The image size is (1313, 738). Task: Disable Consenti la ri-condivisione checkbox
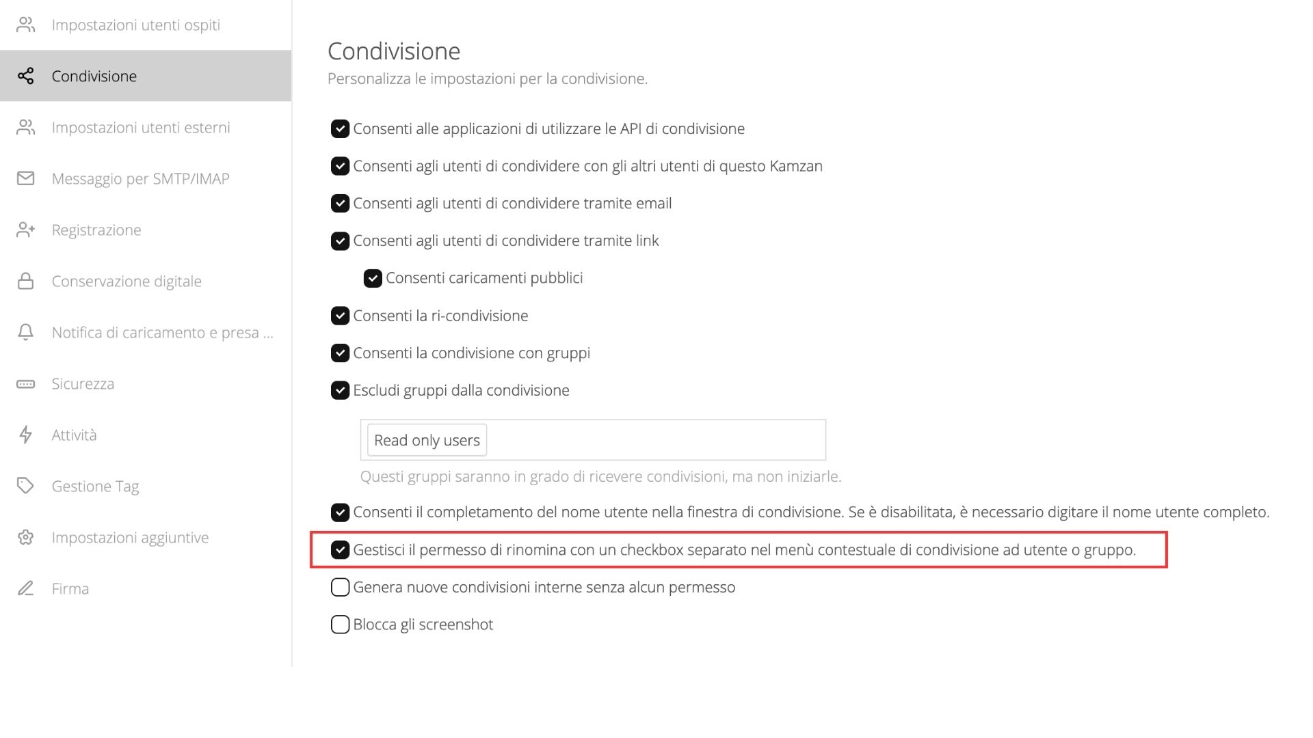340,316
